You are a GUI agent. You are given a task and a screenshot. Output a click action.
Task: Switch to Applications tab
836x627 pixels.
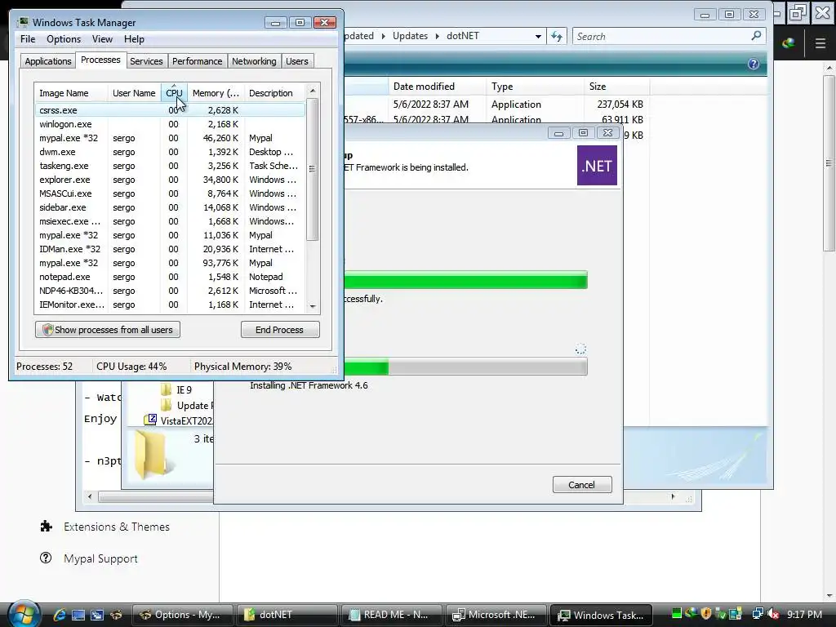click(48, 61)
